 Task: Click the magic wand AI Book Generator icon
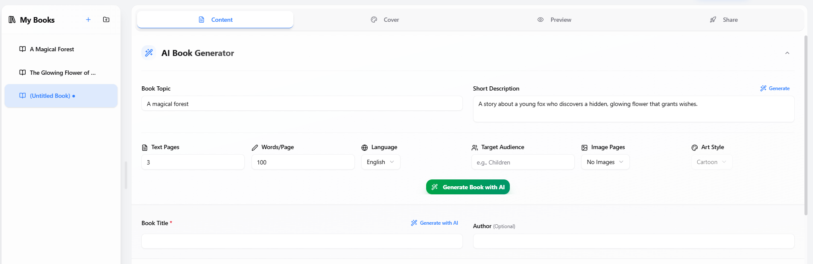point(149,53)
